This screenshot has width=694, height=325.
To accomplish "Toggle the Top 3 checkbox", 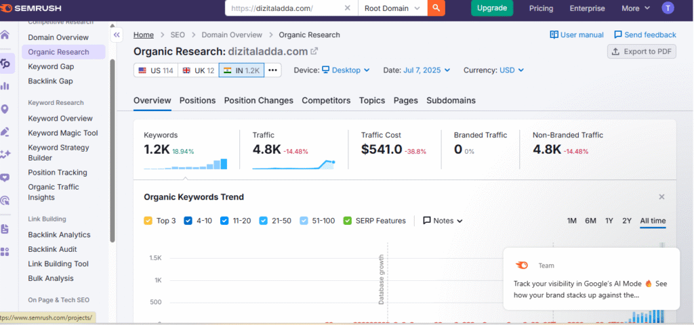I will (148, 221).
